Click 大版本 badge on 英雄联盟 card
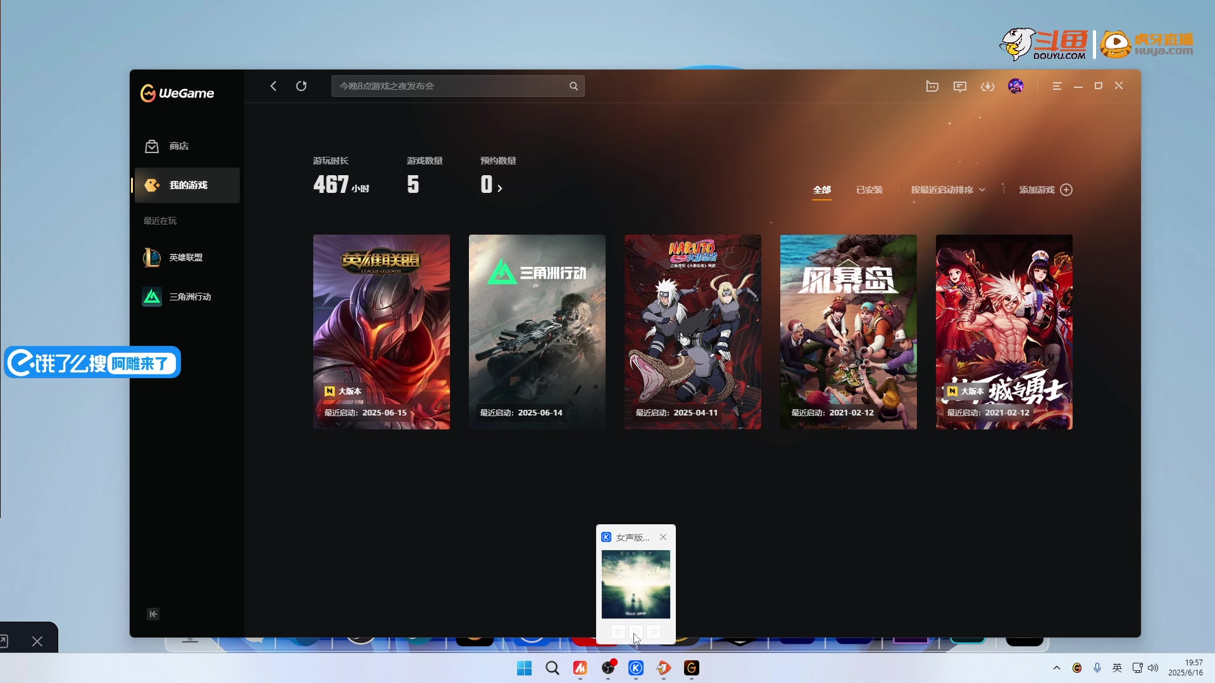The width and height of the screenshot is (1215, 683). tap(343, 391)
